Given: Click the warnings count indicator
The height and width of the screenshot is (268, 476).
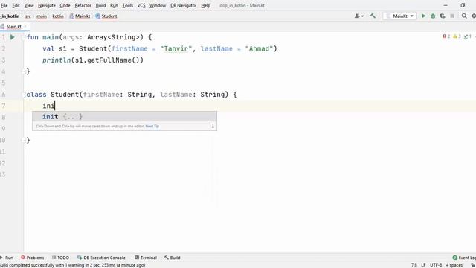Looking at the screenshot, I should 457,36.
